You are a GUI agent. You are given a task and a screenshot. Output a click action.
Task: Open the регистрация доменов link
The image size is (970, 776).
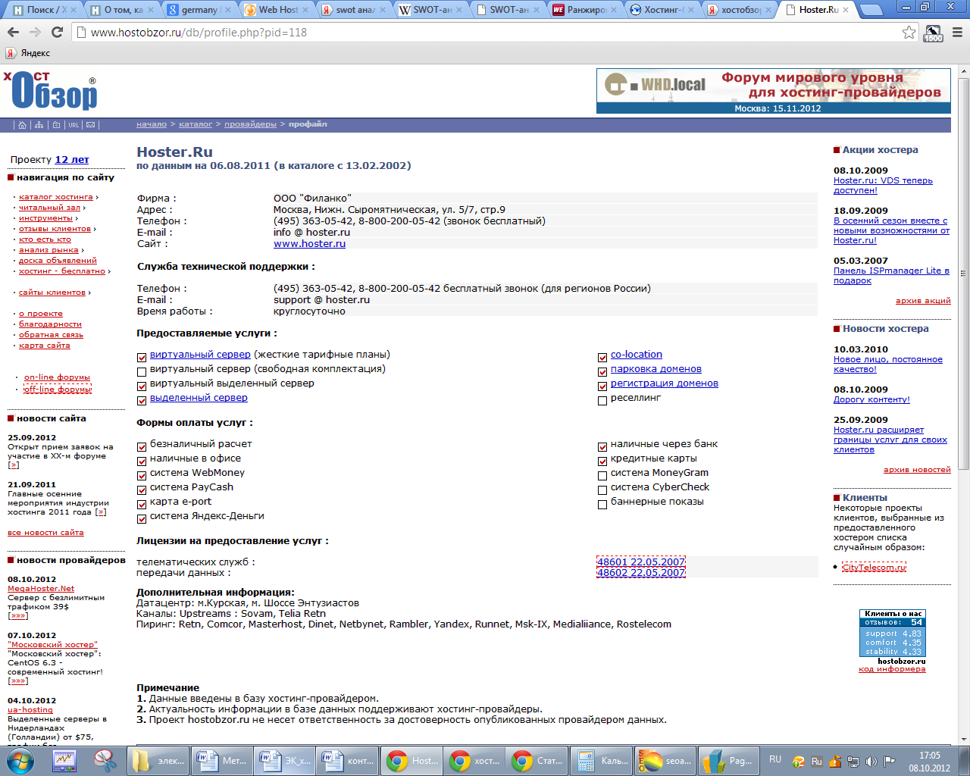(x=665, y=383)
